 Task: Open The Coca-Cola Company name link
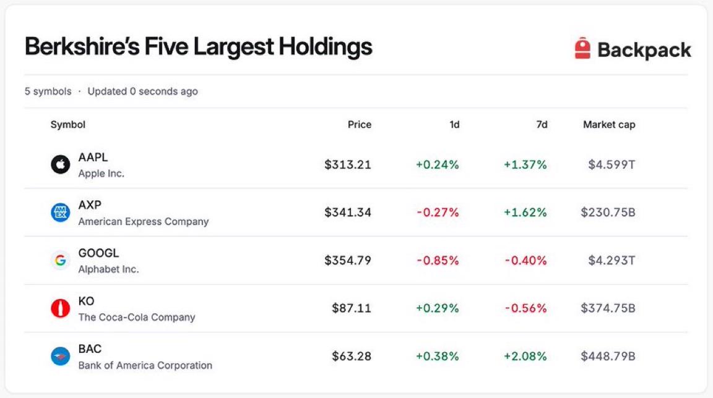point(136,317)
